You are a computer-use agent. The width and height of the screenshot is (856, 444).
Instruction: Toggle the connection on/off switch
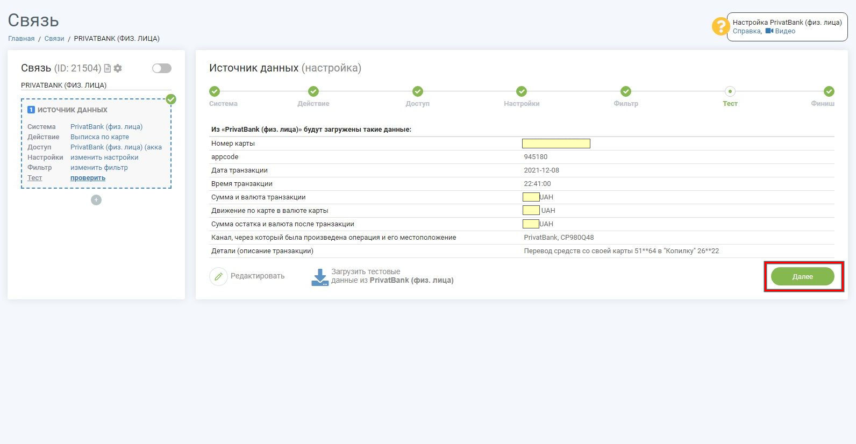(162, 68)
